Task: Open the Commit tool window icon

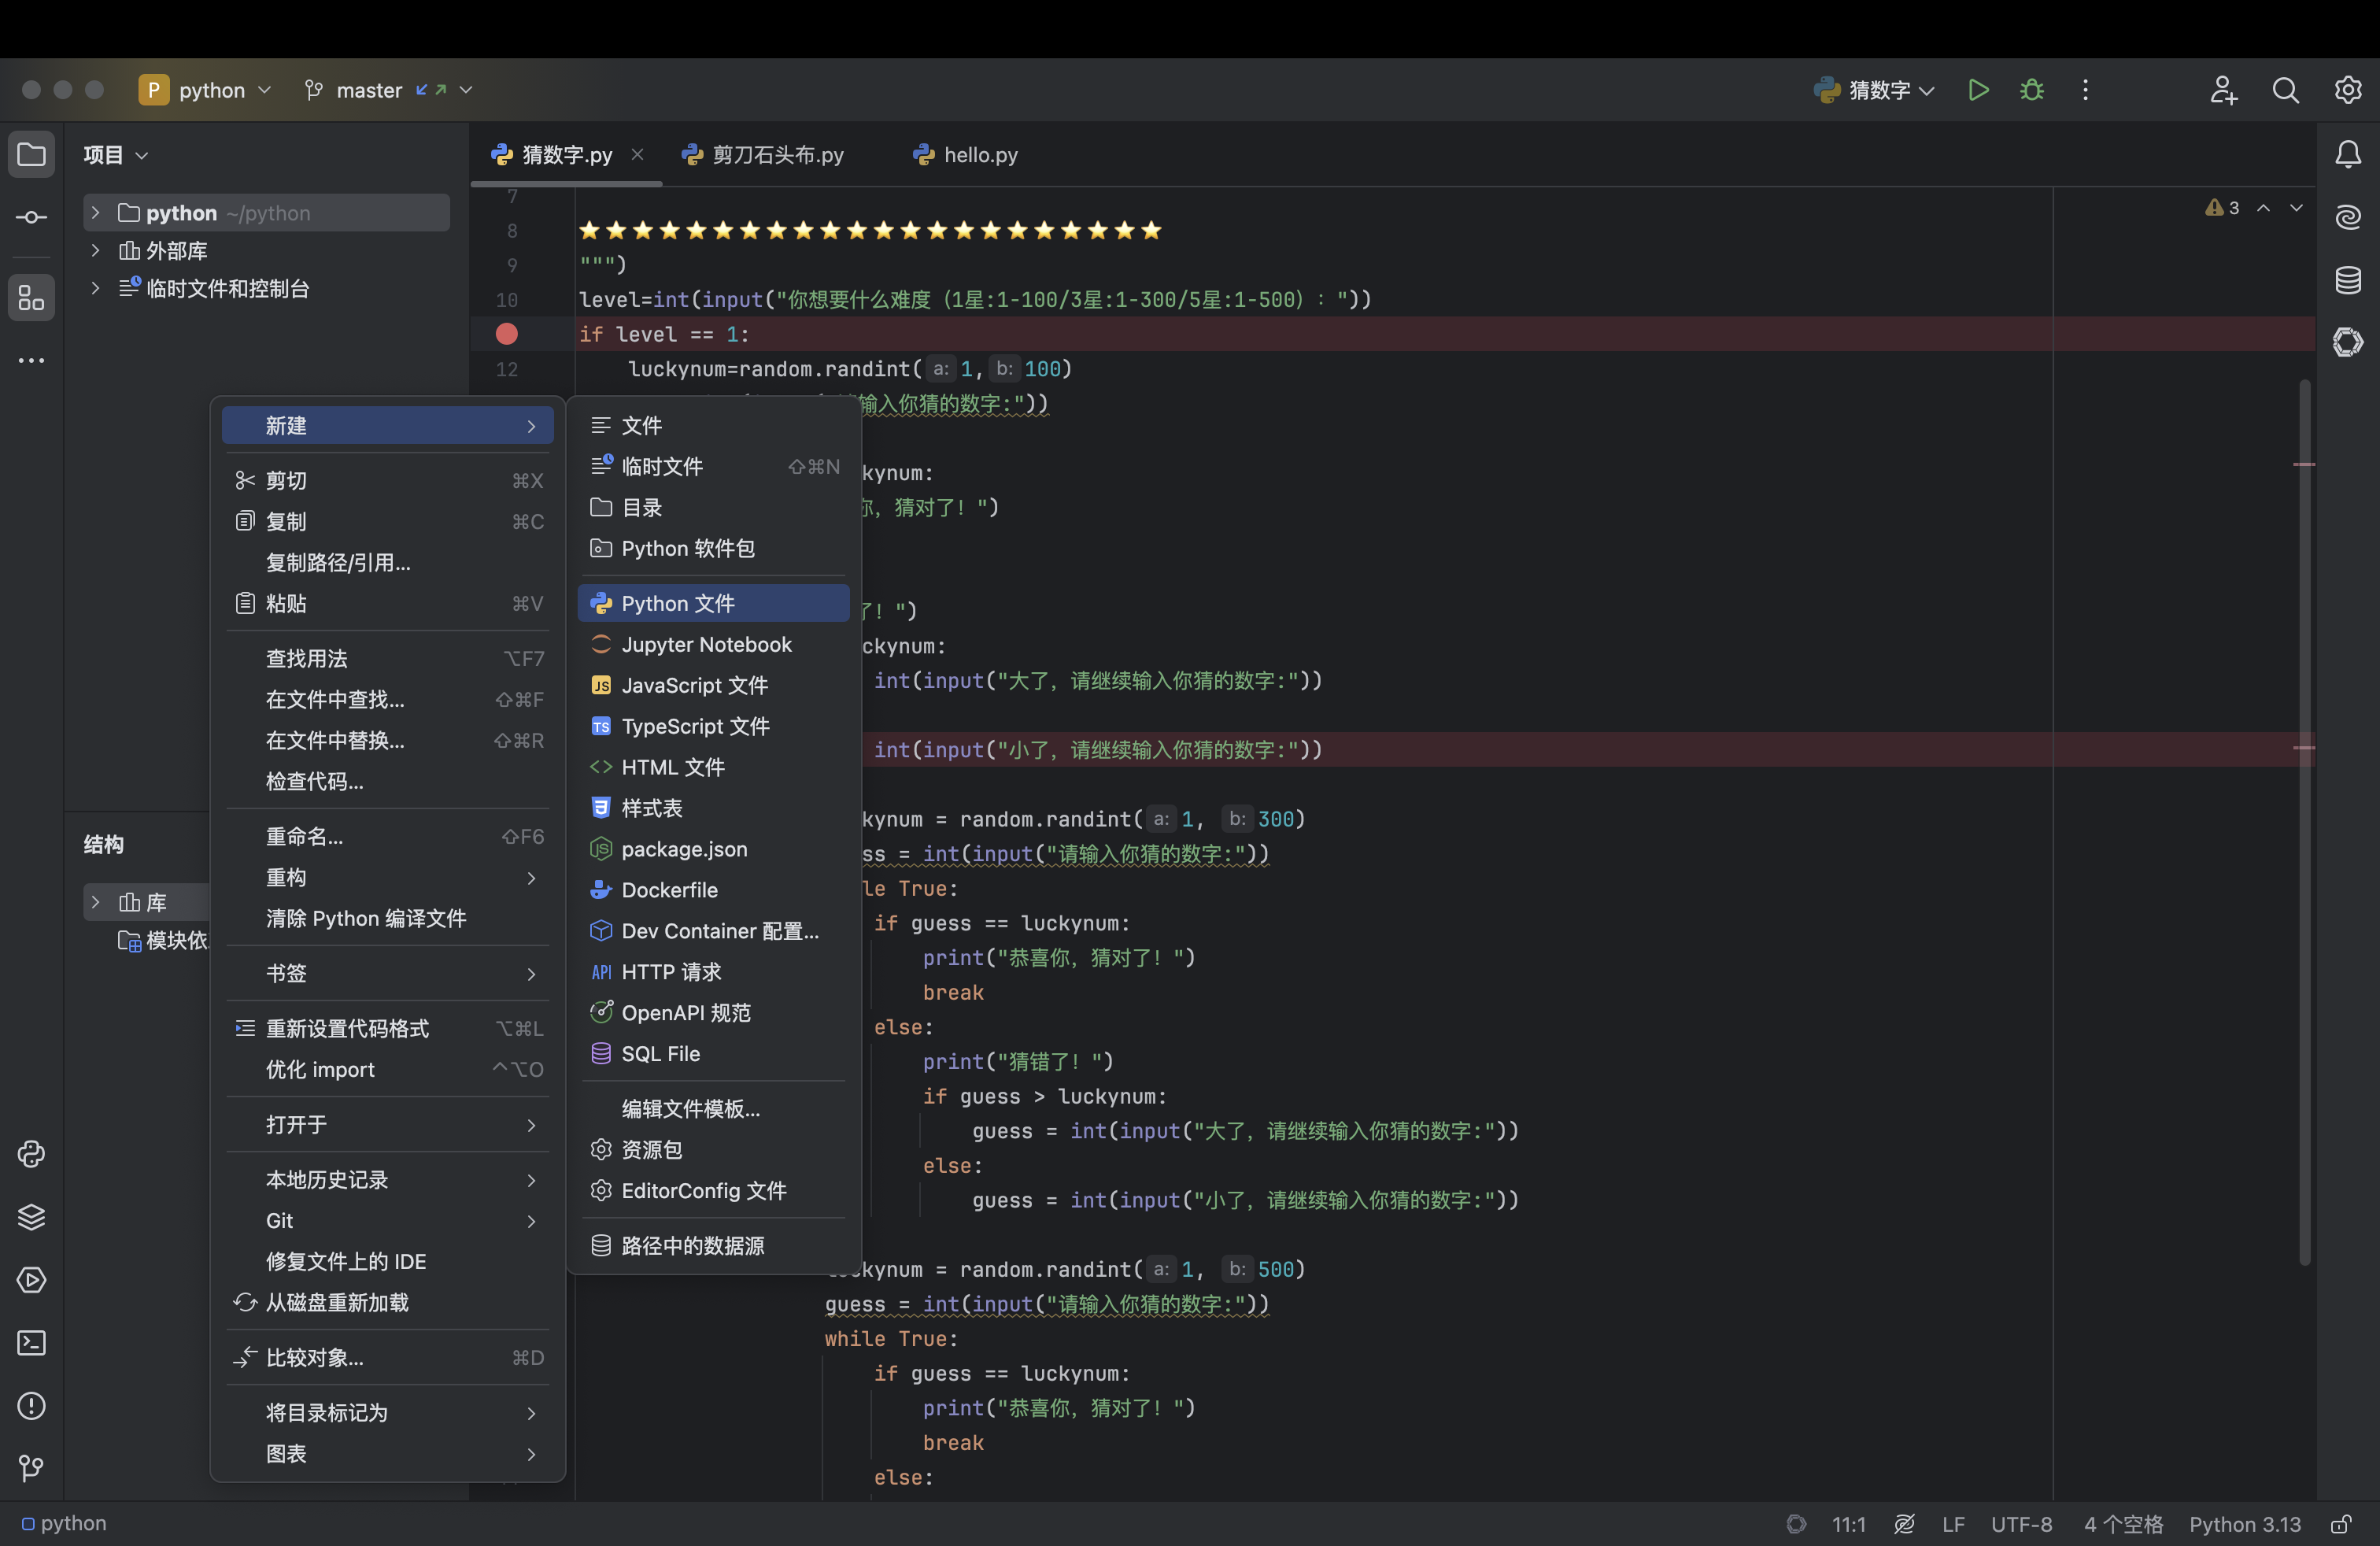Action: (32, 217)
